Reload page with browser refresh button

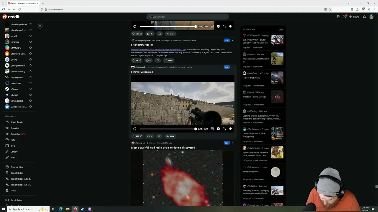[x=19, y=9]
